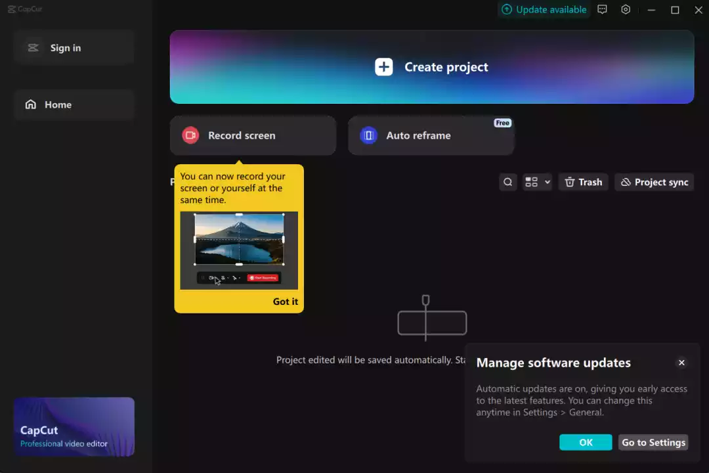The image size is (709, 473).
Task: Click the screen recording preview thumbnail
Action: click(239, 250)
